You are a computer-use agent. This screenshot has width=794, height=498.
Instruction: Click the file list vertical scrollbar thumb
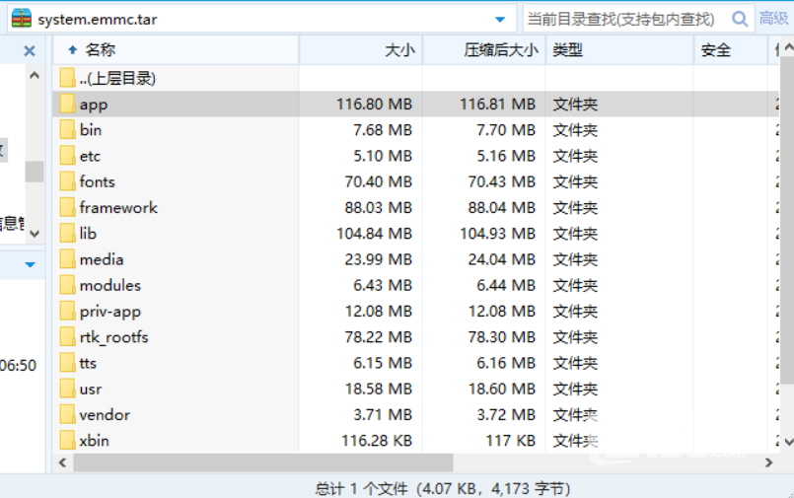[x=787, y=220]
